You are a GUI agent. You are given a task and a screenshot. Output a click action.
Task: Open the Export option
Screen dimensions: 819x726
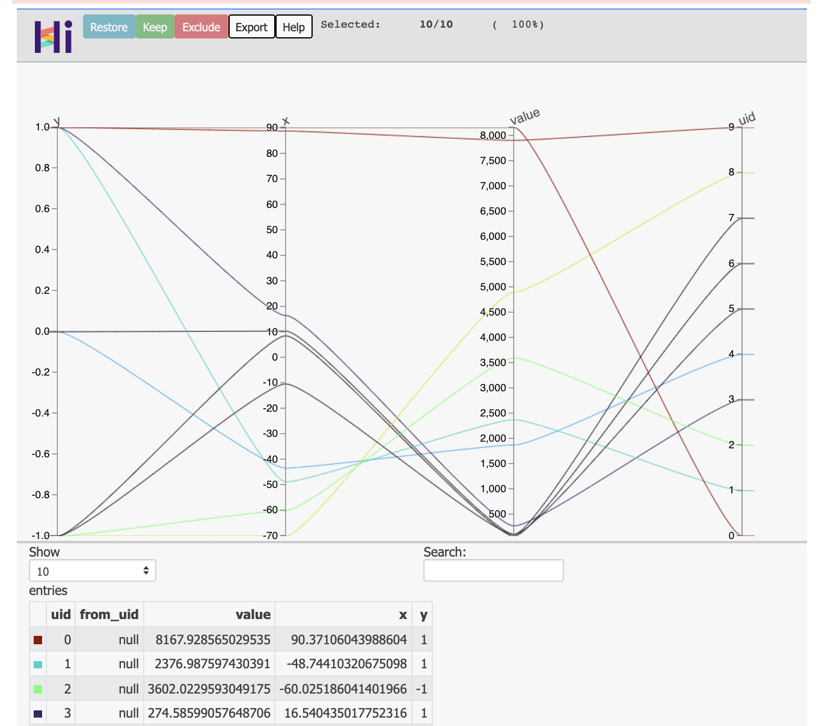(x=251, y=26)
